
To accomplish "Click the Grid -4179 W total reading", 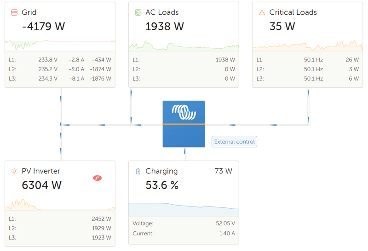I will [x=44, y=26].
